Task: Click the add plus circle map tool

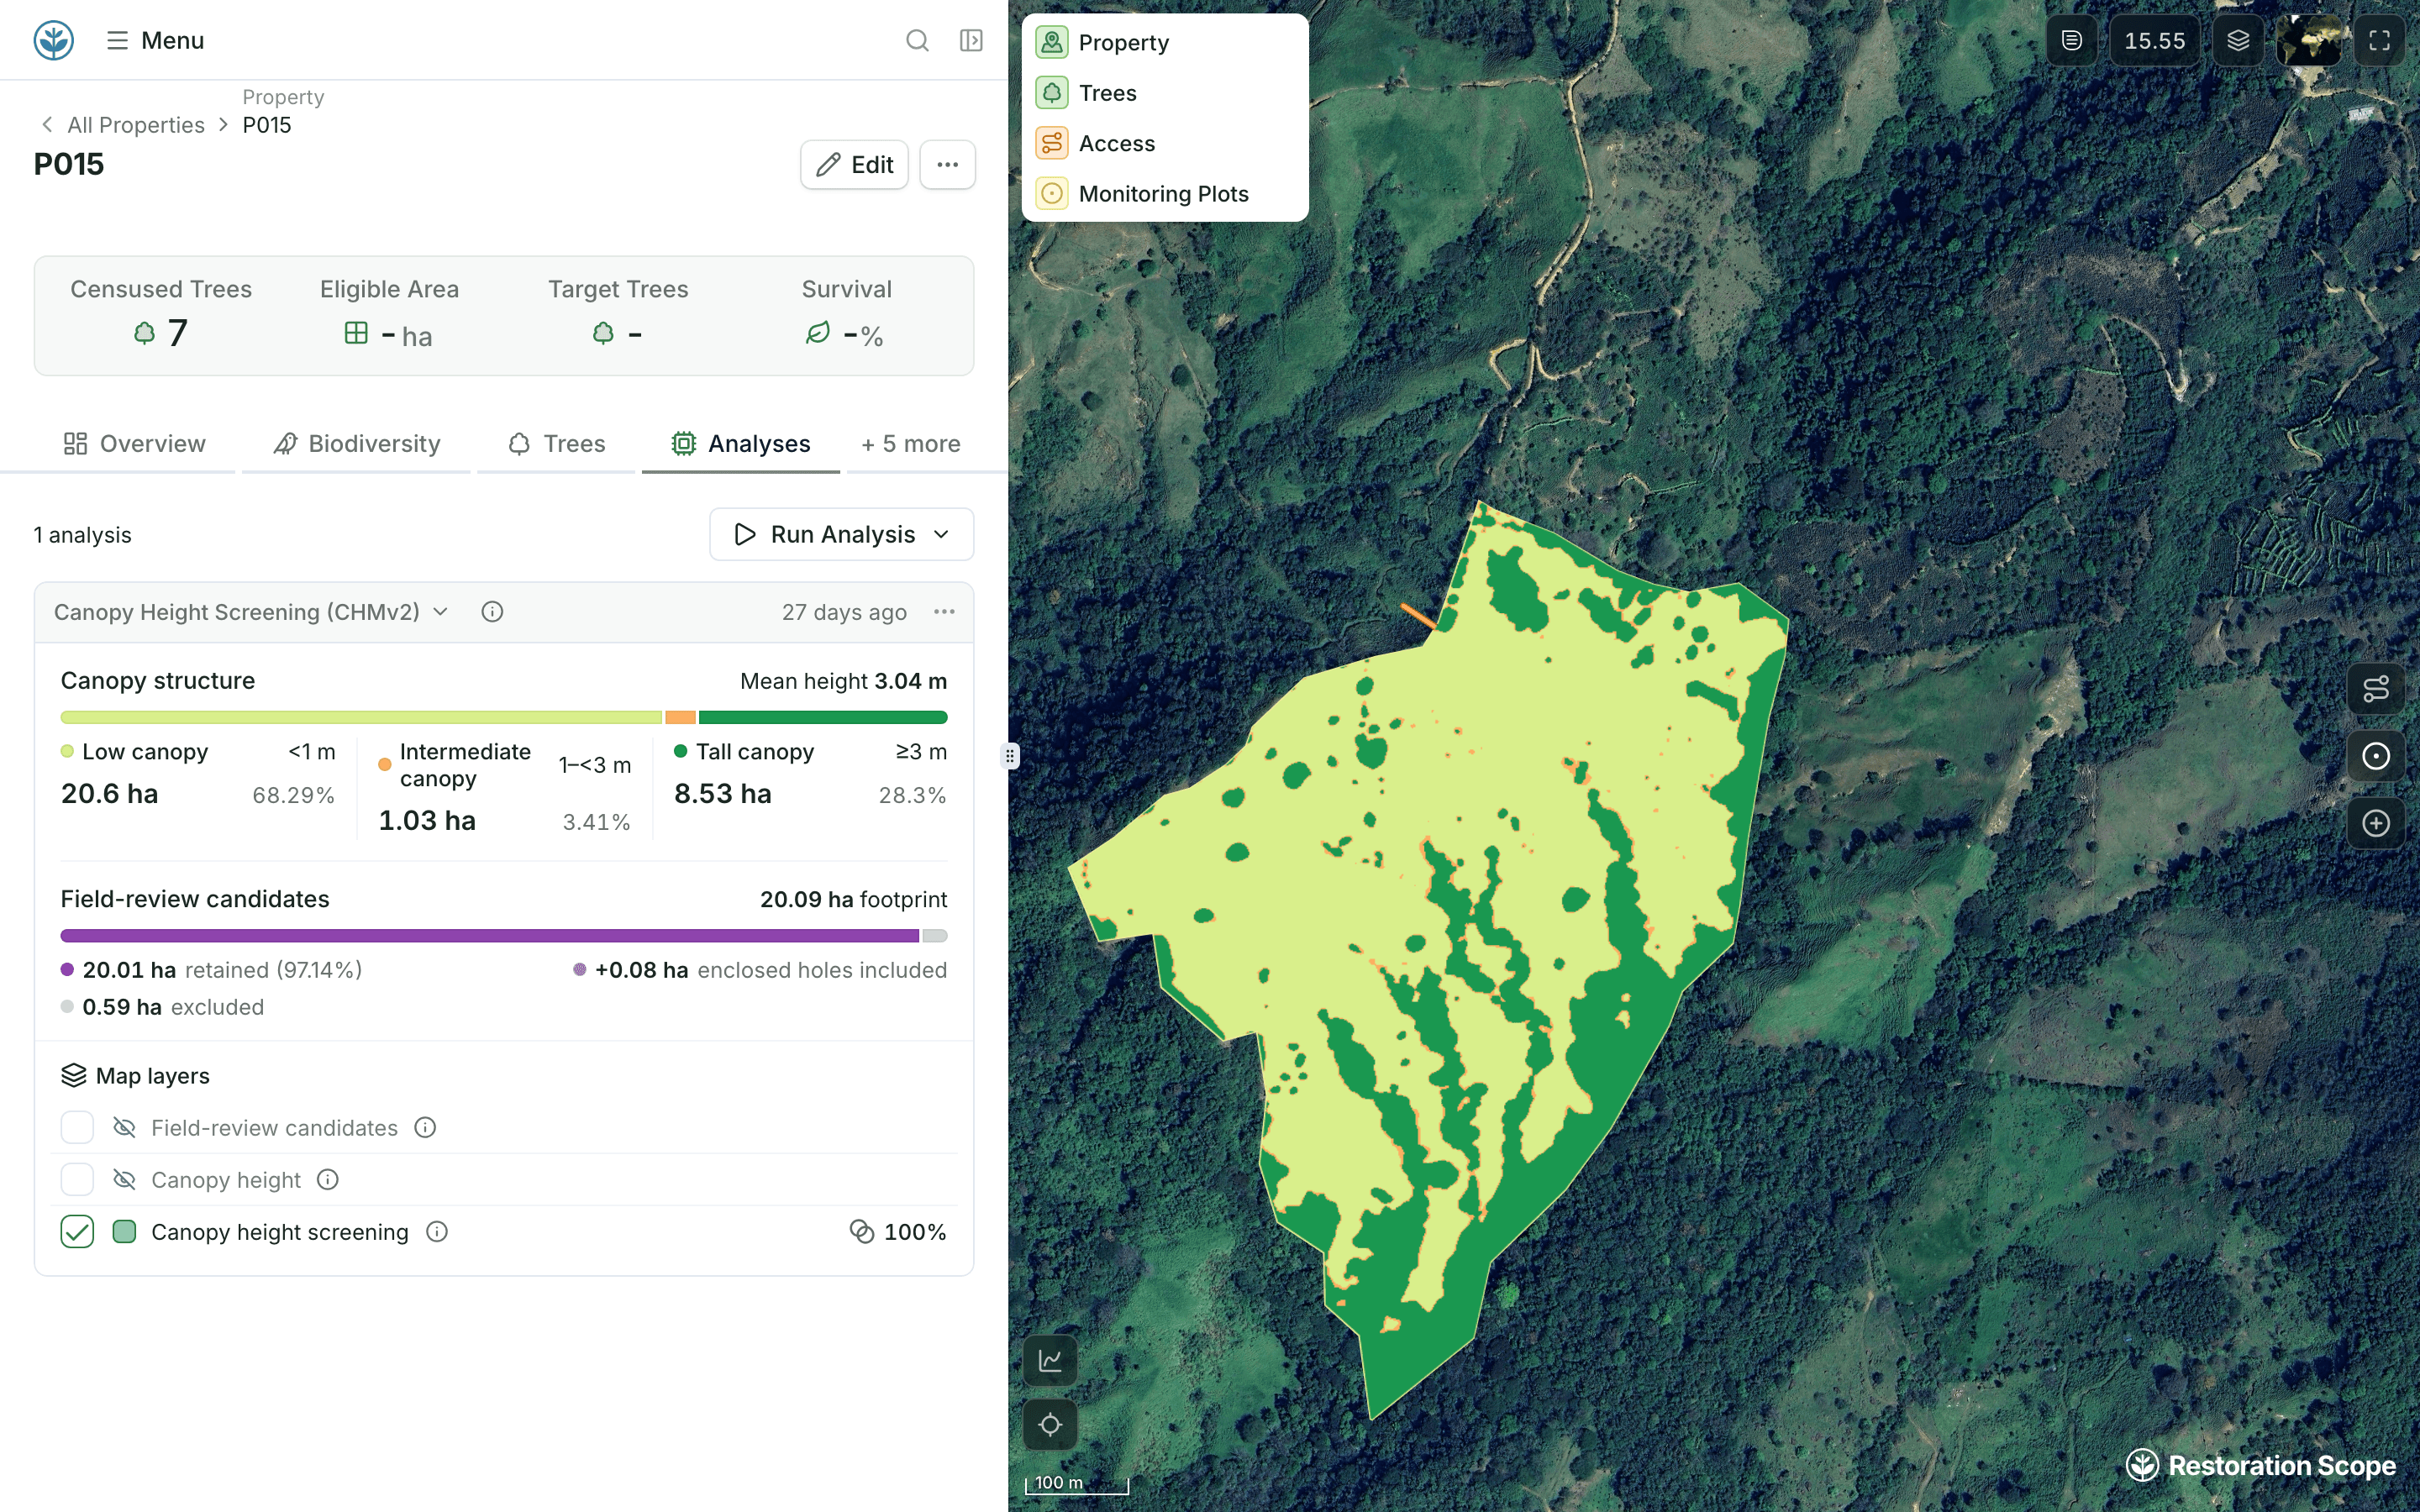Action: click(x=2376, y=823)
